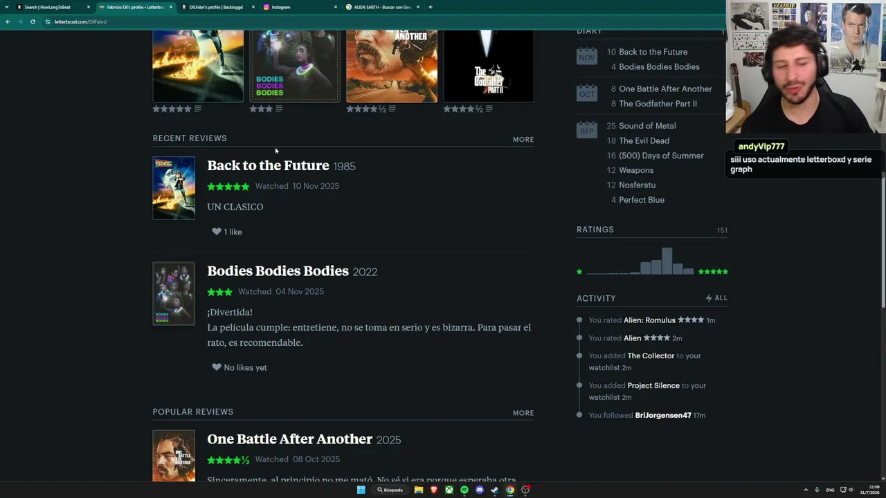Open the OCT diary calendar icon

tap(586, 93)
